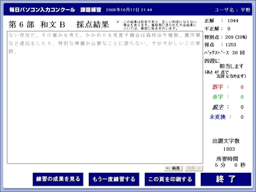
Task: Select the 未変換 blue label
Action: point(217,117)
